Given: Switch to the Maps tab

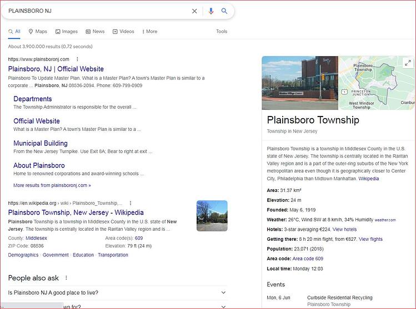Looking at the screenshot, I should 38,31.
